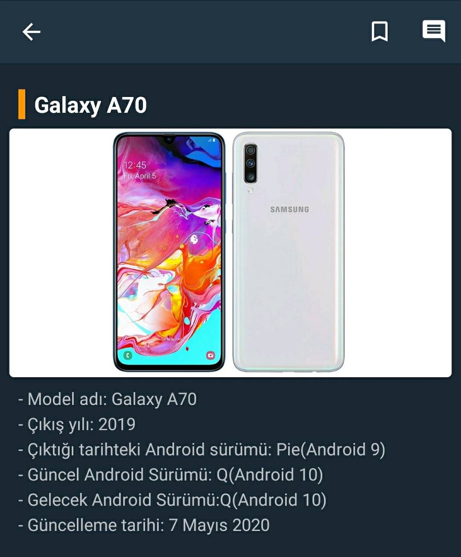Tap the SAMSUNG logo on back

point(289,209)
